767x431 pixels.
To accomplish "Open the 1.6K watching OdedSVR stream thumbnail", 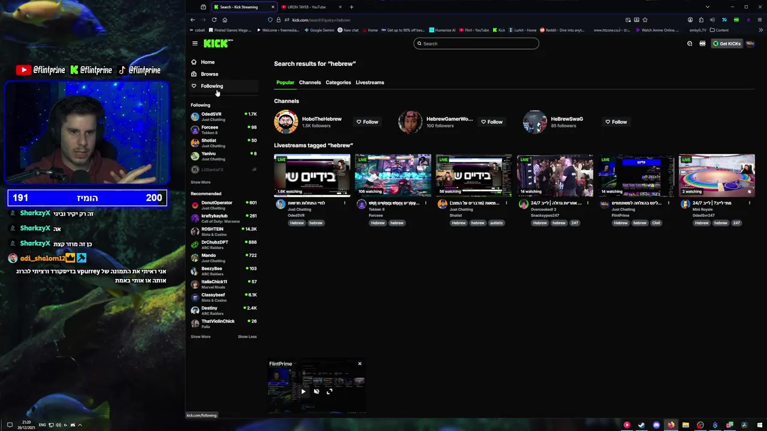I will coord(312,175).
